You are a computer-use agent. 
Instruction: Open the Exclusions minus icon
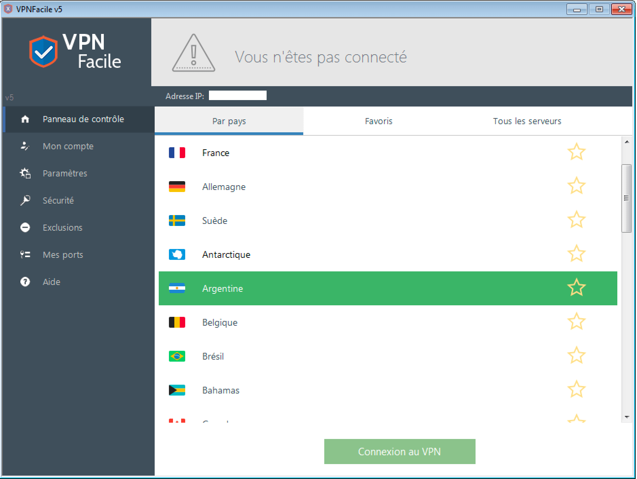25,227
